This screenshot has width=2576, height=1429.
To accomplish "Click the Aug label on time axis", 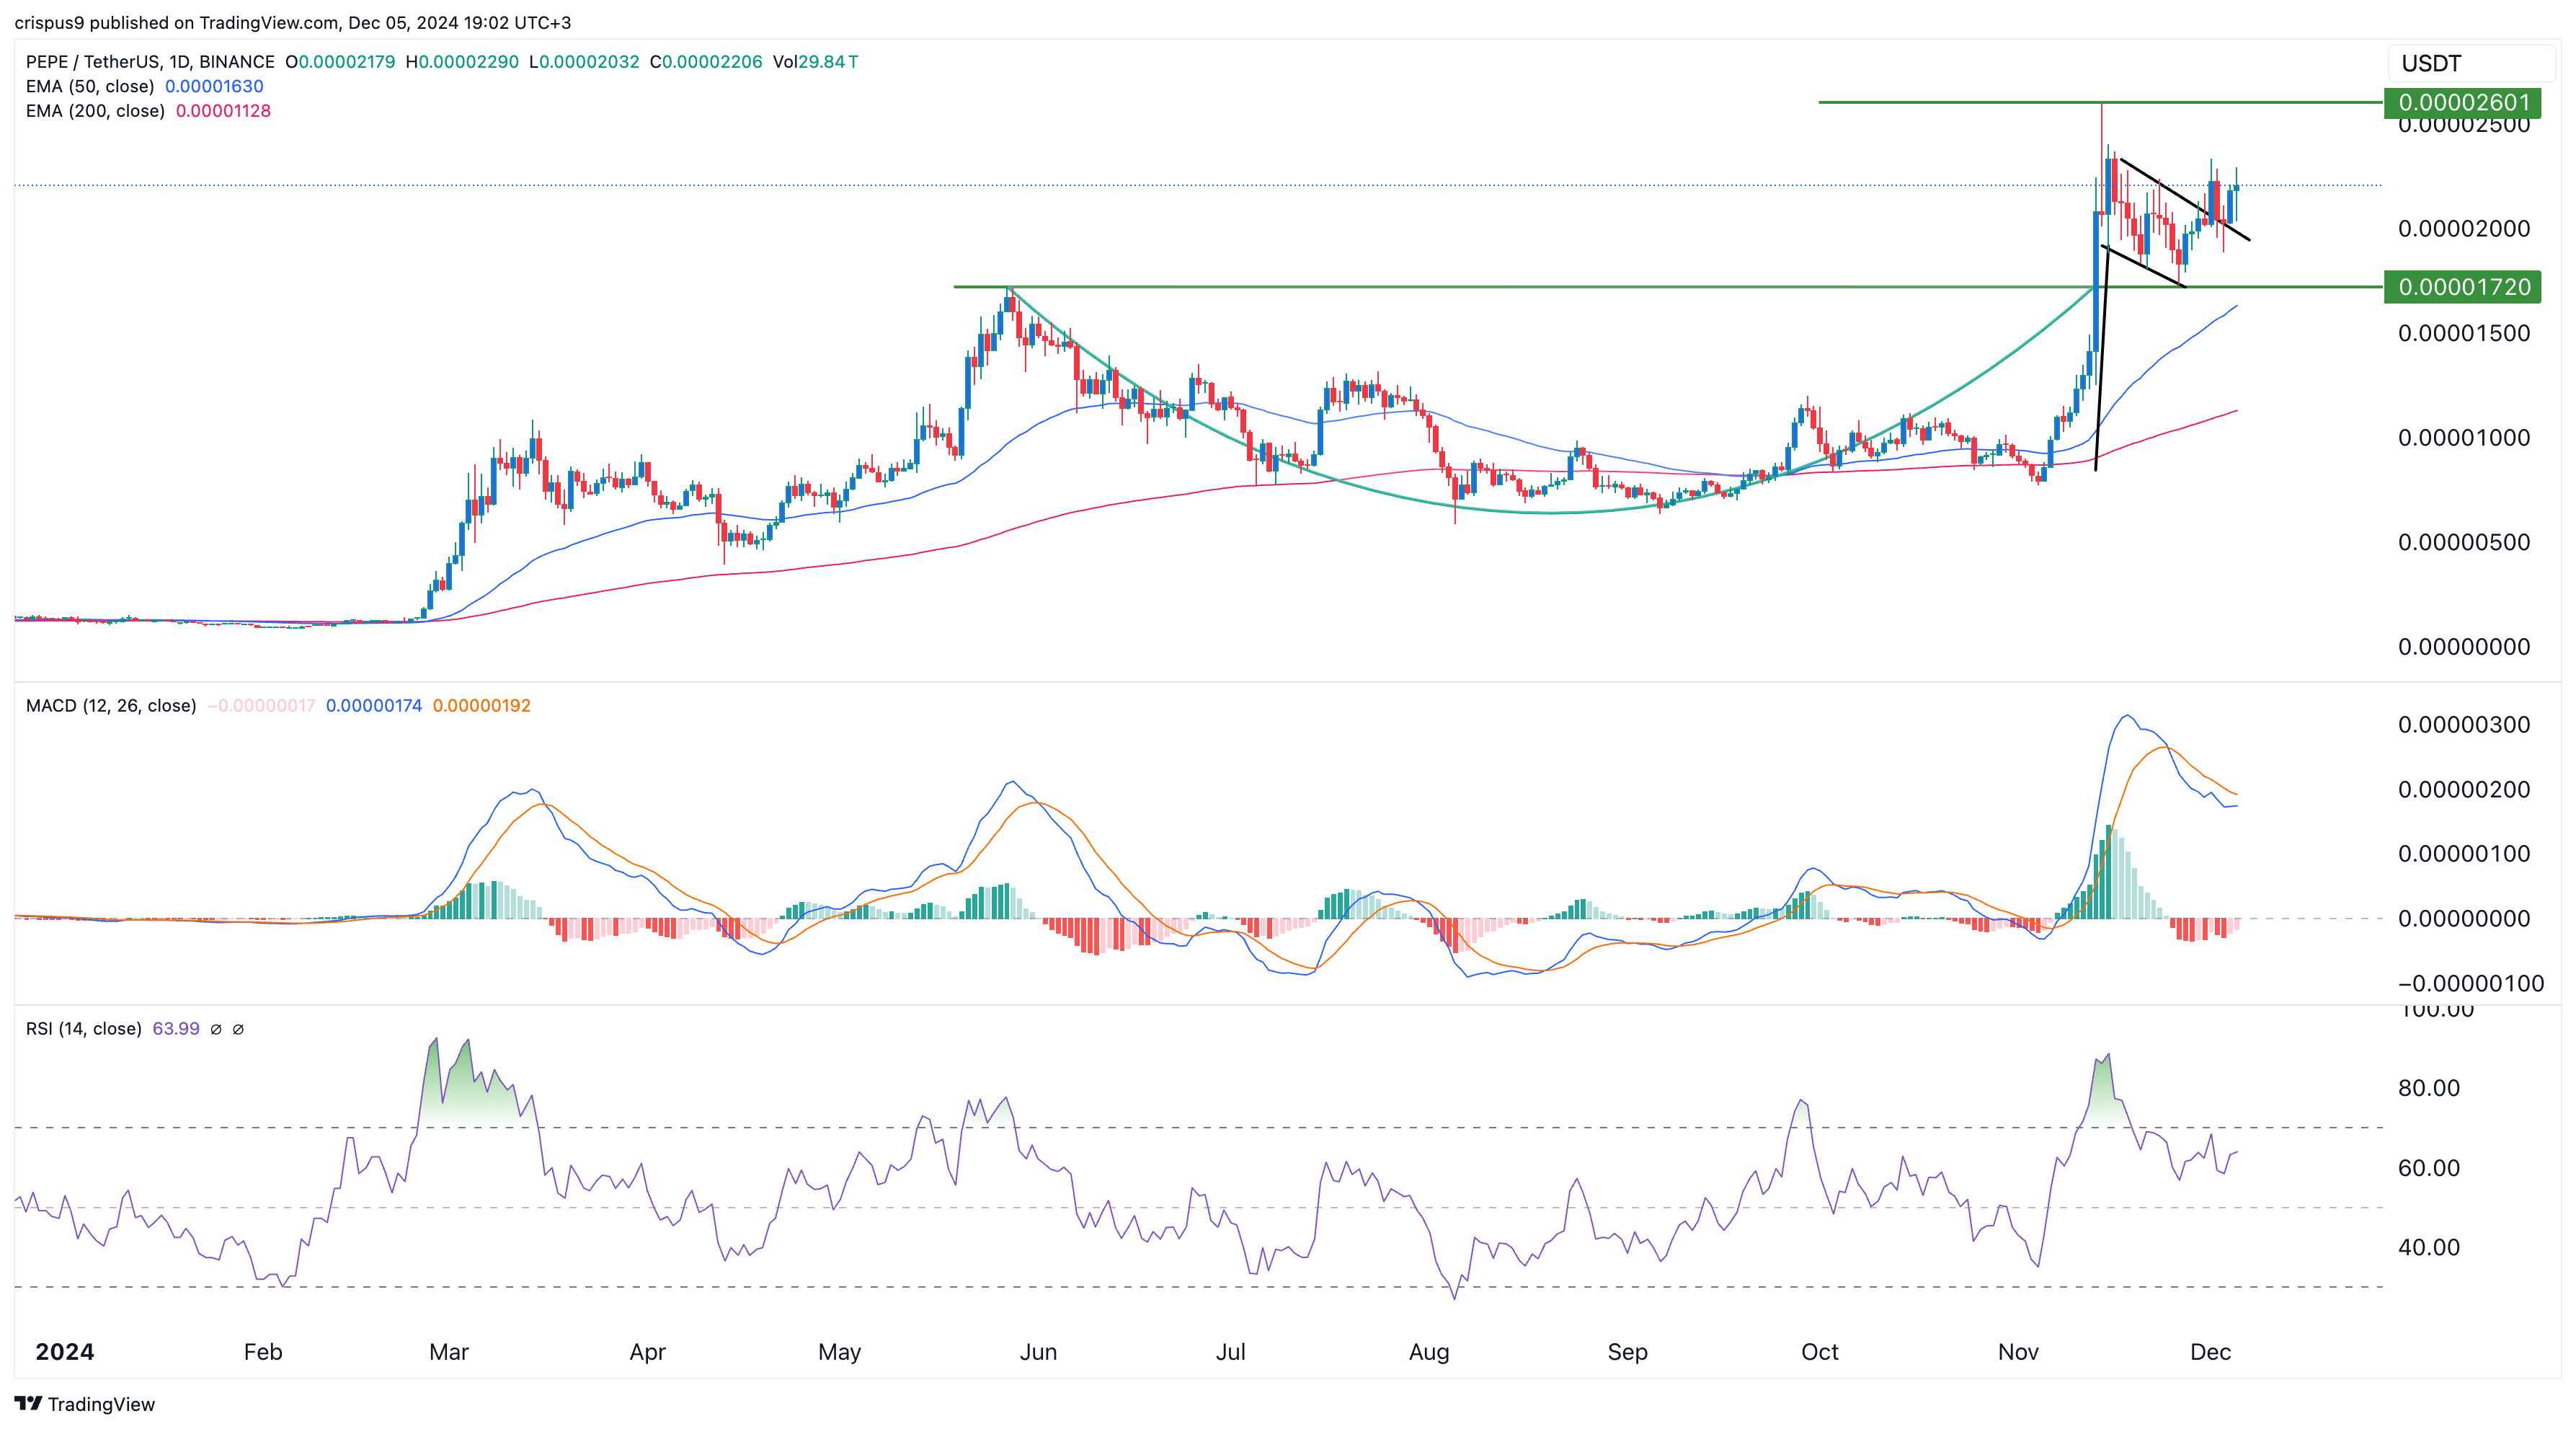I will [x=1429, y=1352].
